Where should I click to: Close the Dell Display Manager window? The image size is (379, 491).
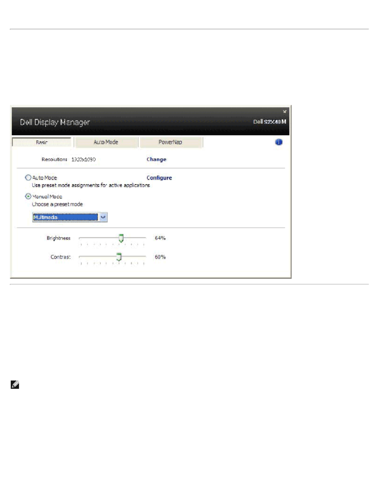[284, 112]
